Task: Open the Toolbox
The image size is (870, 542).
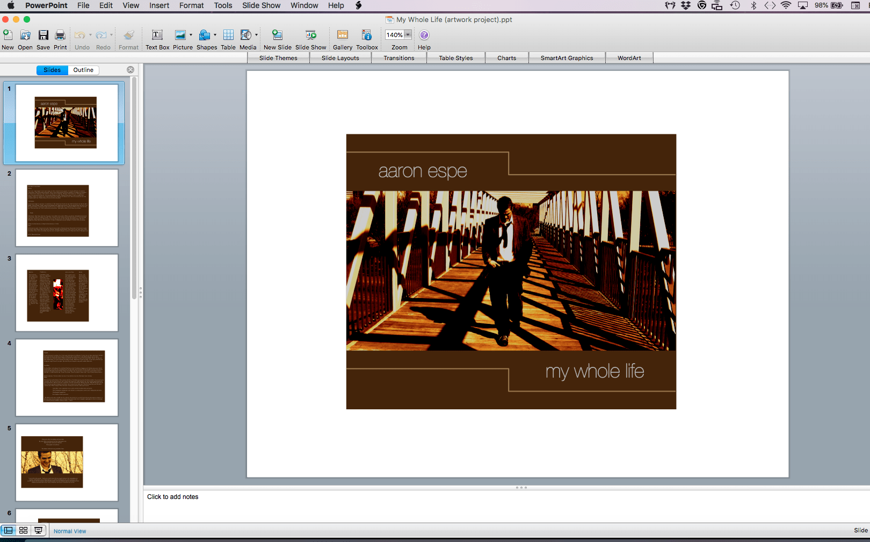Action: click(367, 35)
